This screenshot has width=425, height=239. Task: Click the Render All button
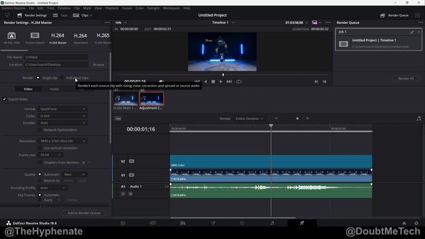coord(406,78)
